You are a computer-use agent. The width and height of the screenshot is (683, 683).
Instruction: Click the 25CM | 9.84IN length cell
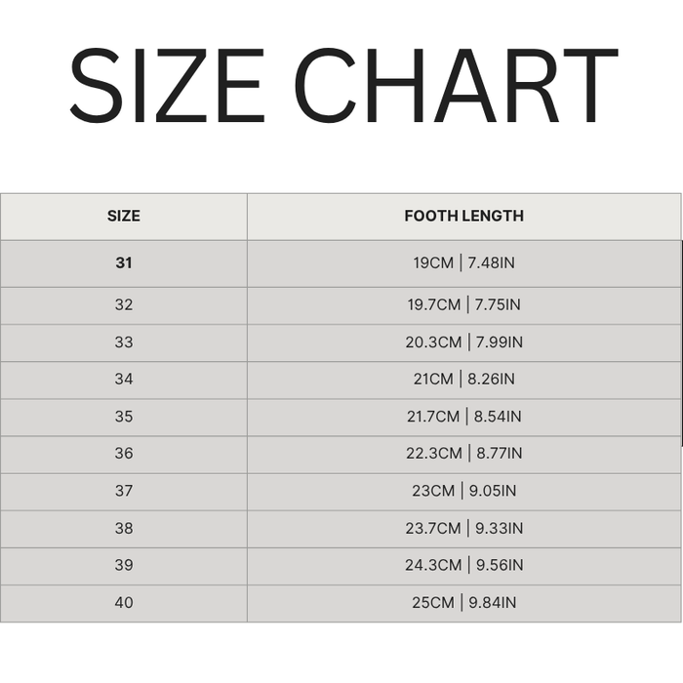[463, 603]
